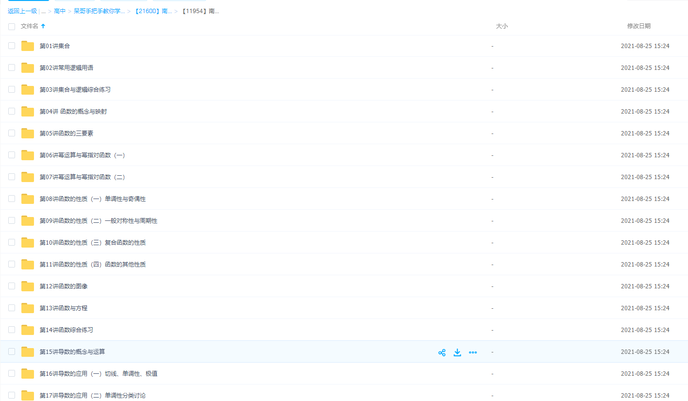Check the box for 第02讲常用逻辑用语
Viewport: 688px width, 401px height.
pos(12,67)
